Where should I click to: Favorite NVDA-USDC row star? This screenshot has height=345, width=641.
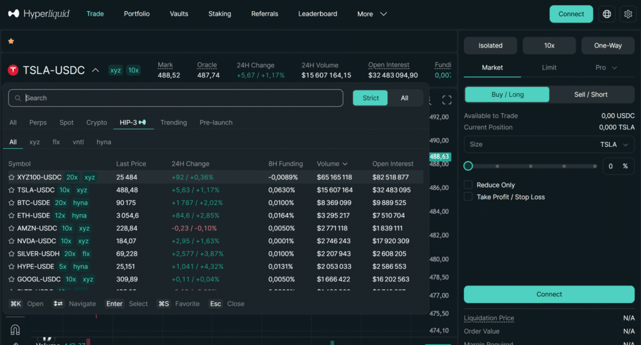11,241
